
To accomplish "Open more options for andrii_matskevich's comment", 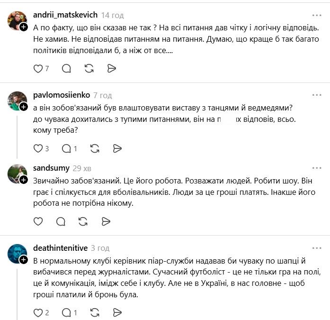I will 317,15.
